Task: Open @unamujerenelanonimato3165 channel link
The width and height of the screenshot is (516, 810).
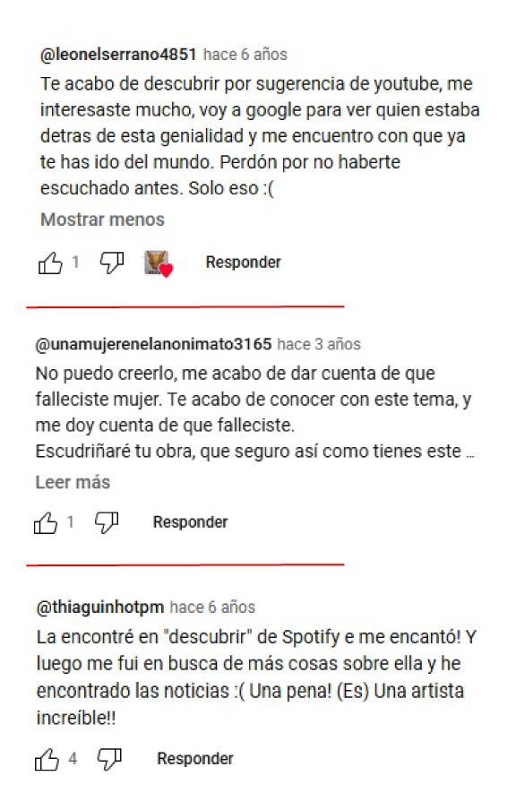Action: point(153,344)
